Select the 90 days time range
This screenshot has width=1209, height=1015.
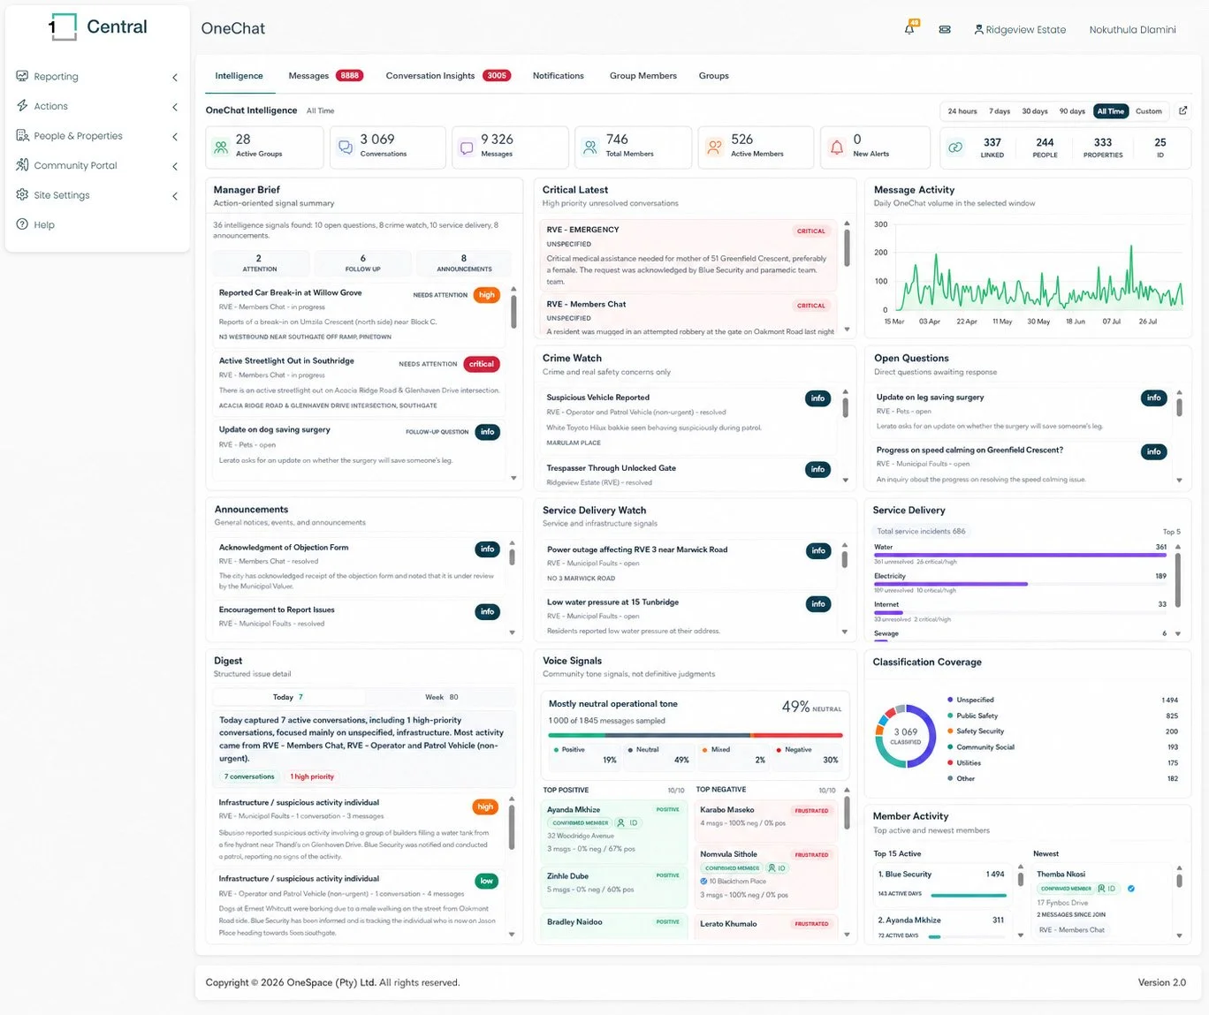click(1072, 111)
